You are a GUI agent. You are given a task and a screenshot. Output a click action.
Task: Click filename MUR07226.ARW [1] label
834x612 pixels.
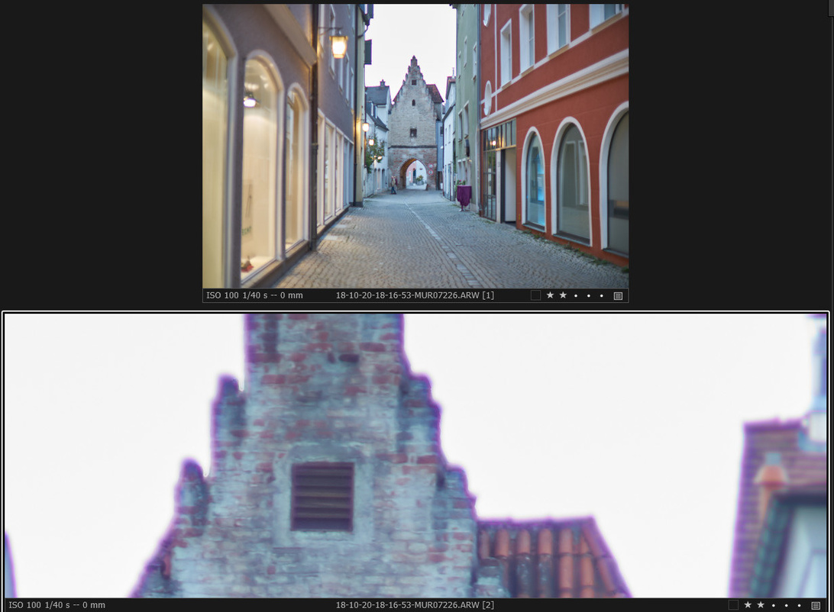point(415,295)
